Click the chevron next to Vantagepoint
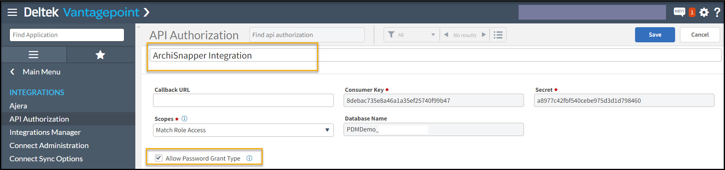The width and height of the screenshot is (725, 170). point(147,12)
